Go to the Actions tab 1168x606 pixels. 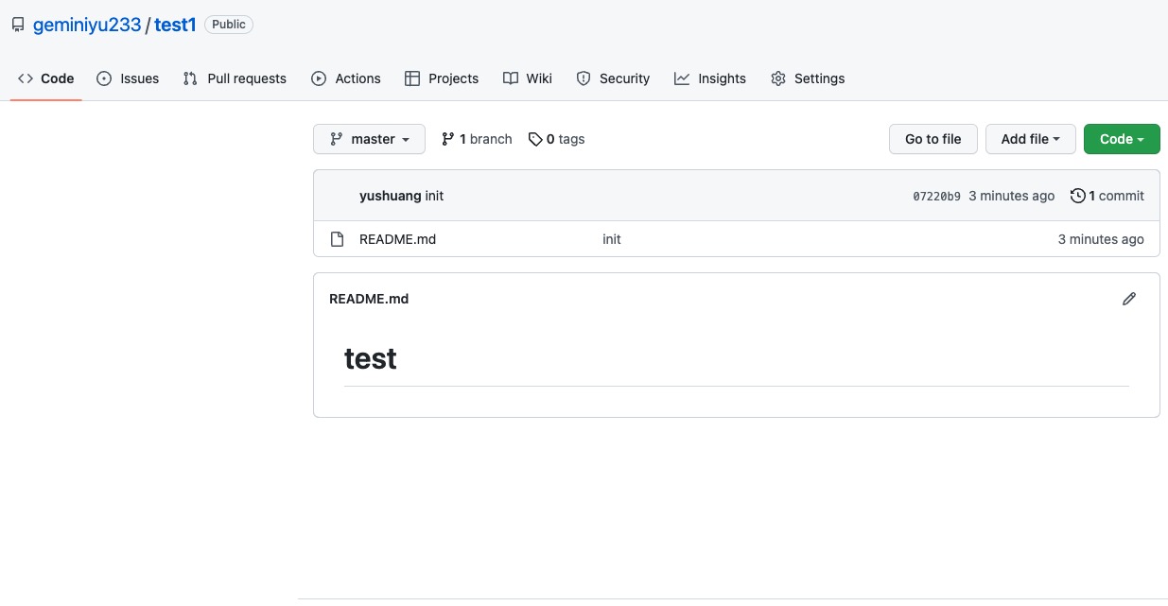click(x=346, y=78)
